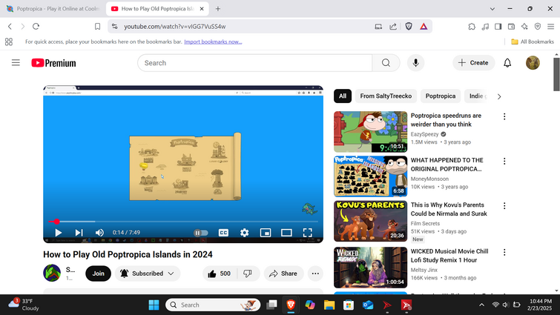The height and width of the screenshot is (315, 560).
Task: Share this page from the address bar
Action: [x=393, y=27]
